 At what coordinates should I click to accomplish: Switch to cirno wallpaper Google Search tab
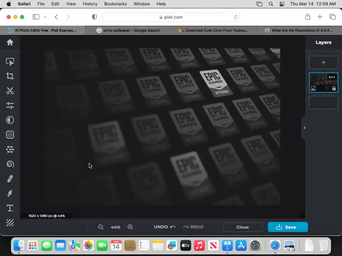128,30
